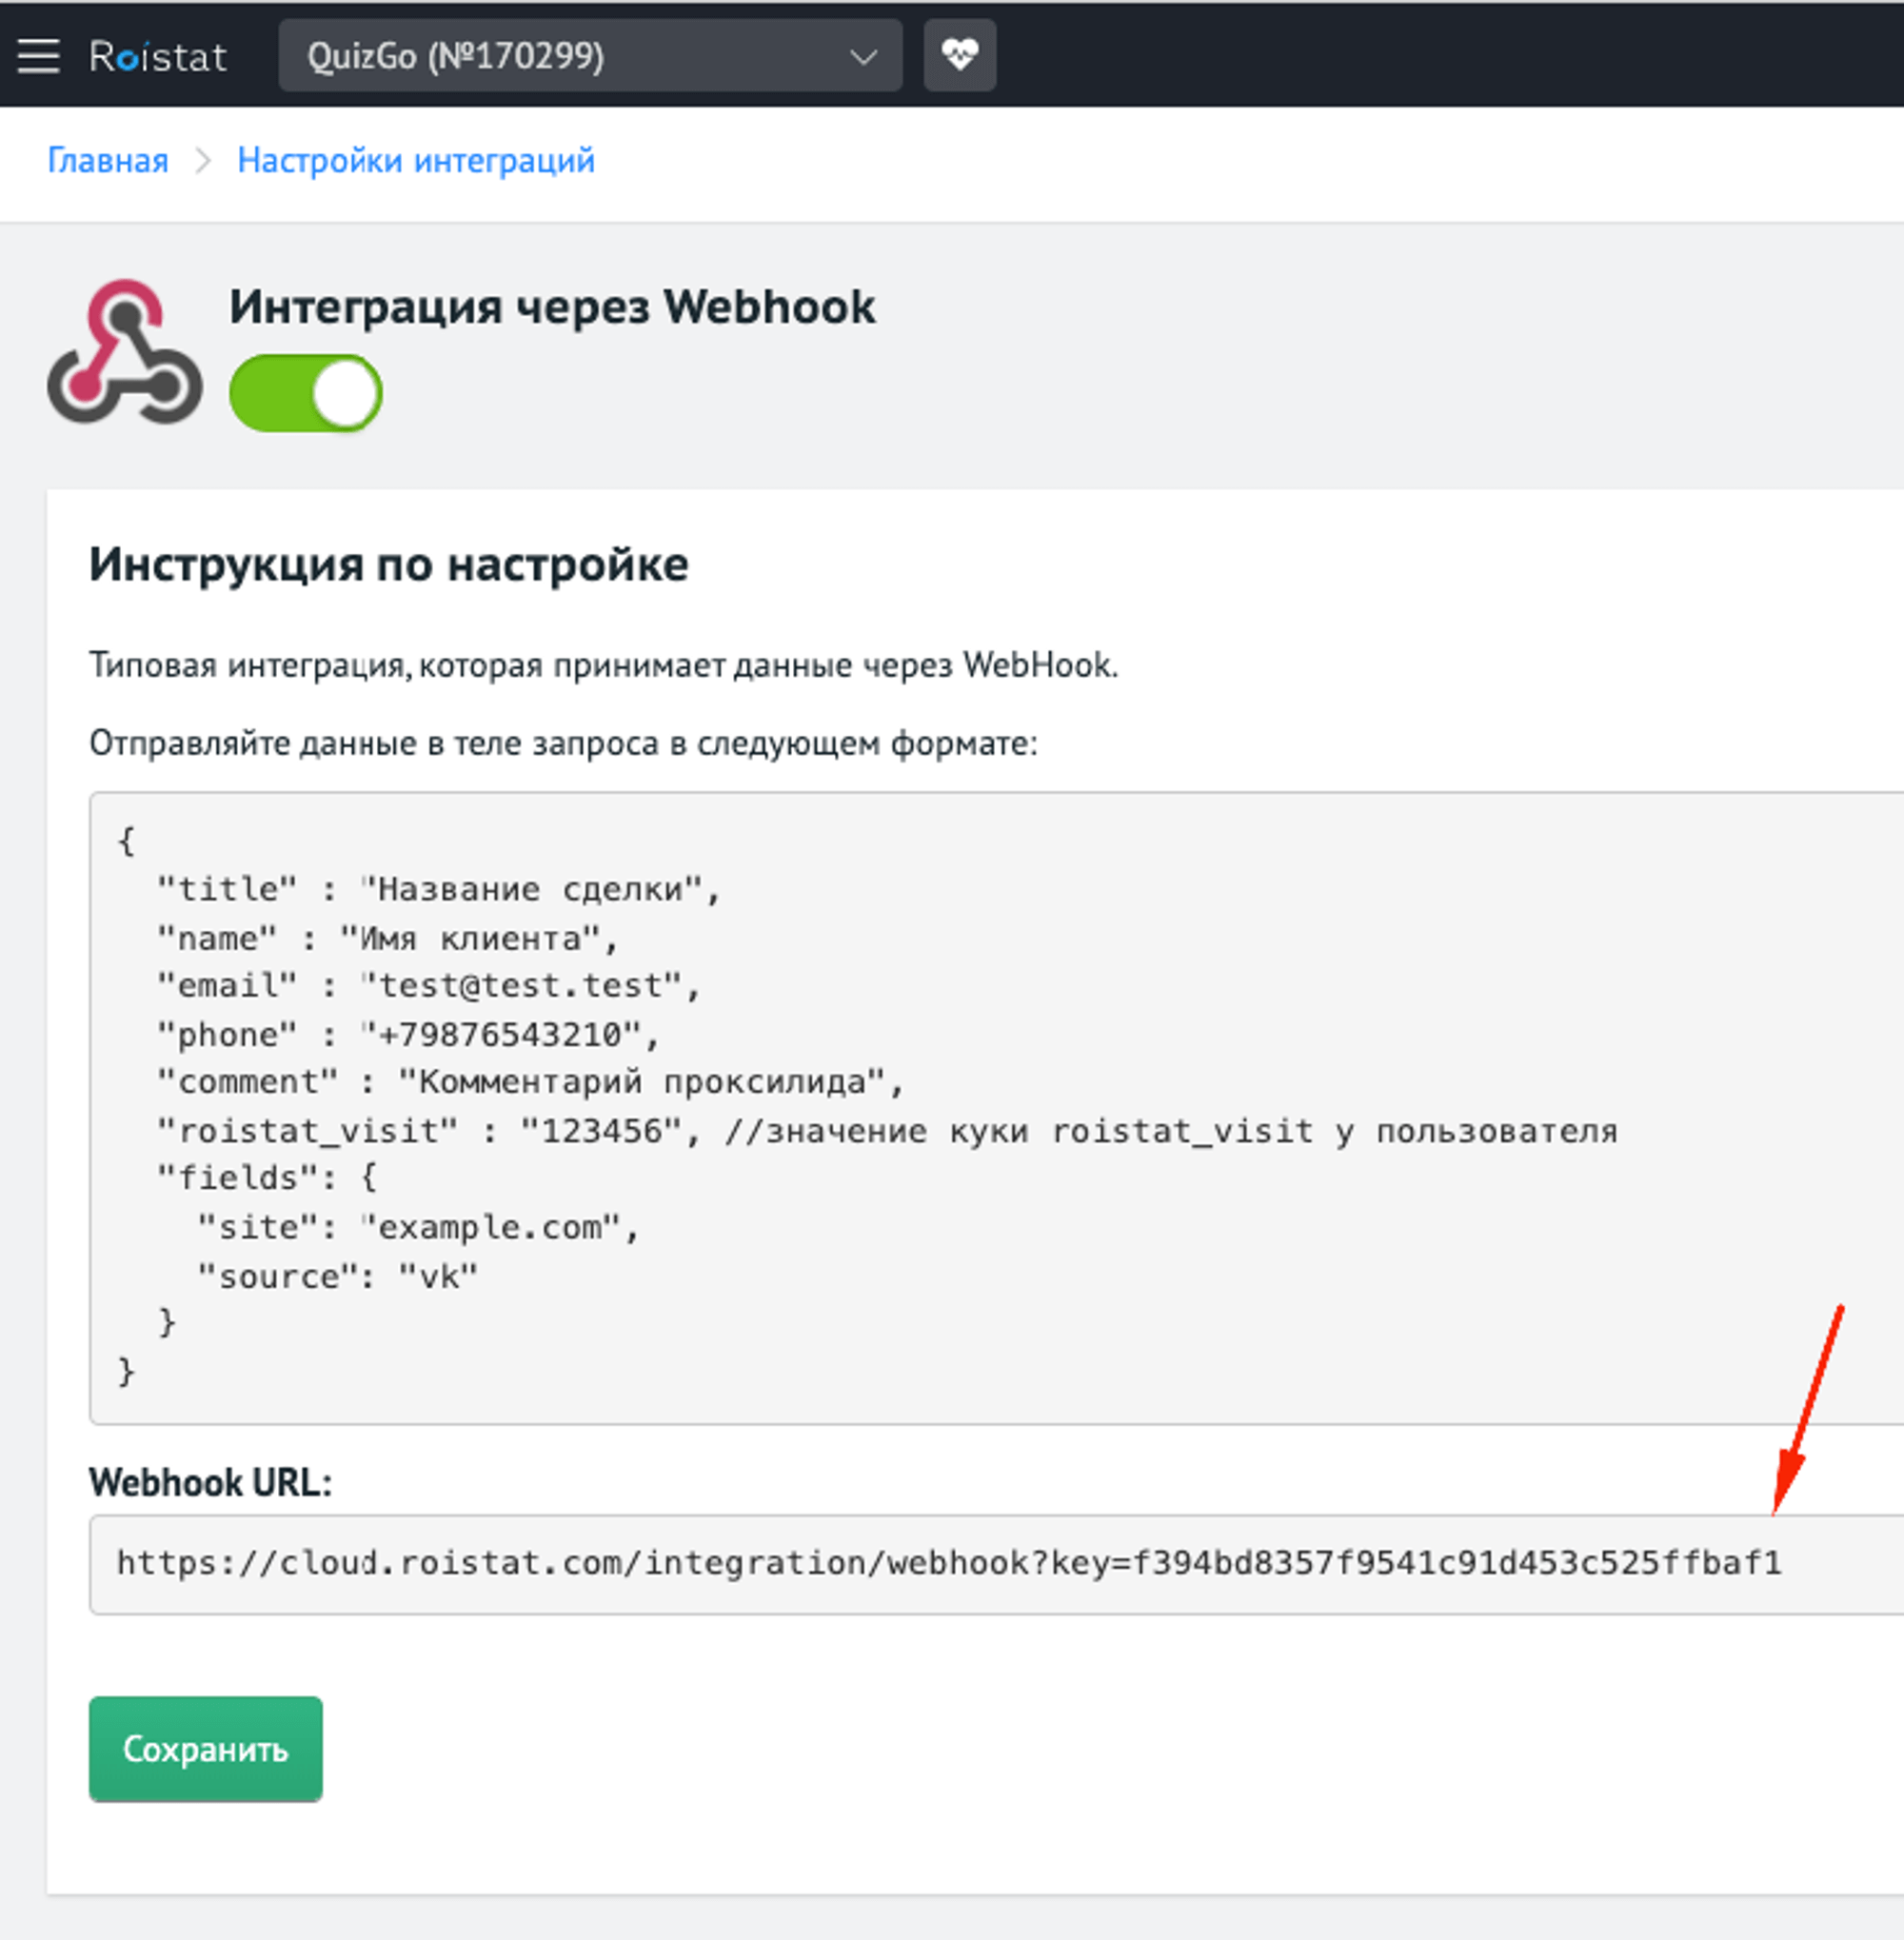Image resolution: width=1904 pixels, height=1940 pixels.
Task: Disable the Webhook integration toggle
Action: pos(305,393)
